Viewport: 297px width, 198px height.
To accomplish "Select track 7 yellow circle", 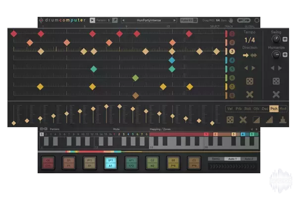I will point(232,87).
